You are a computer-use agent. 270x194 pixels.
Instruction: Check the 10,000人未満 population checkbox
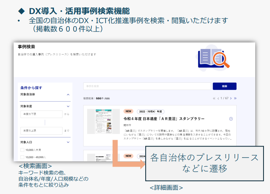22,150
